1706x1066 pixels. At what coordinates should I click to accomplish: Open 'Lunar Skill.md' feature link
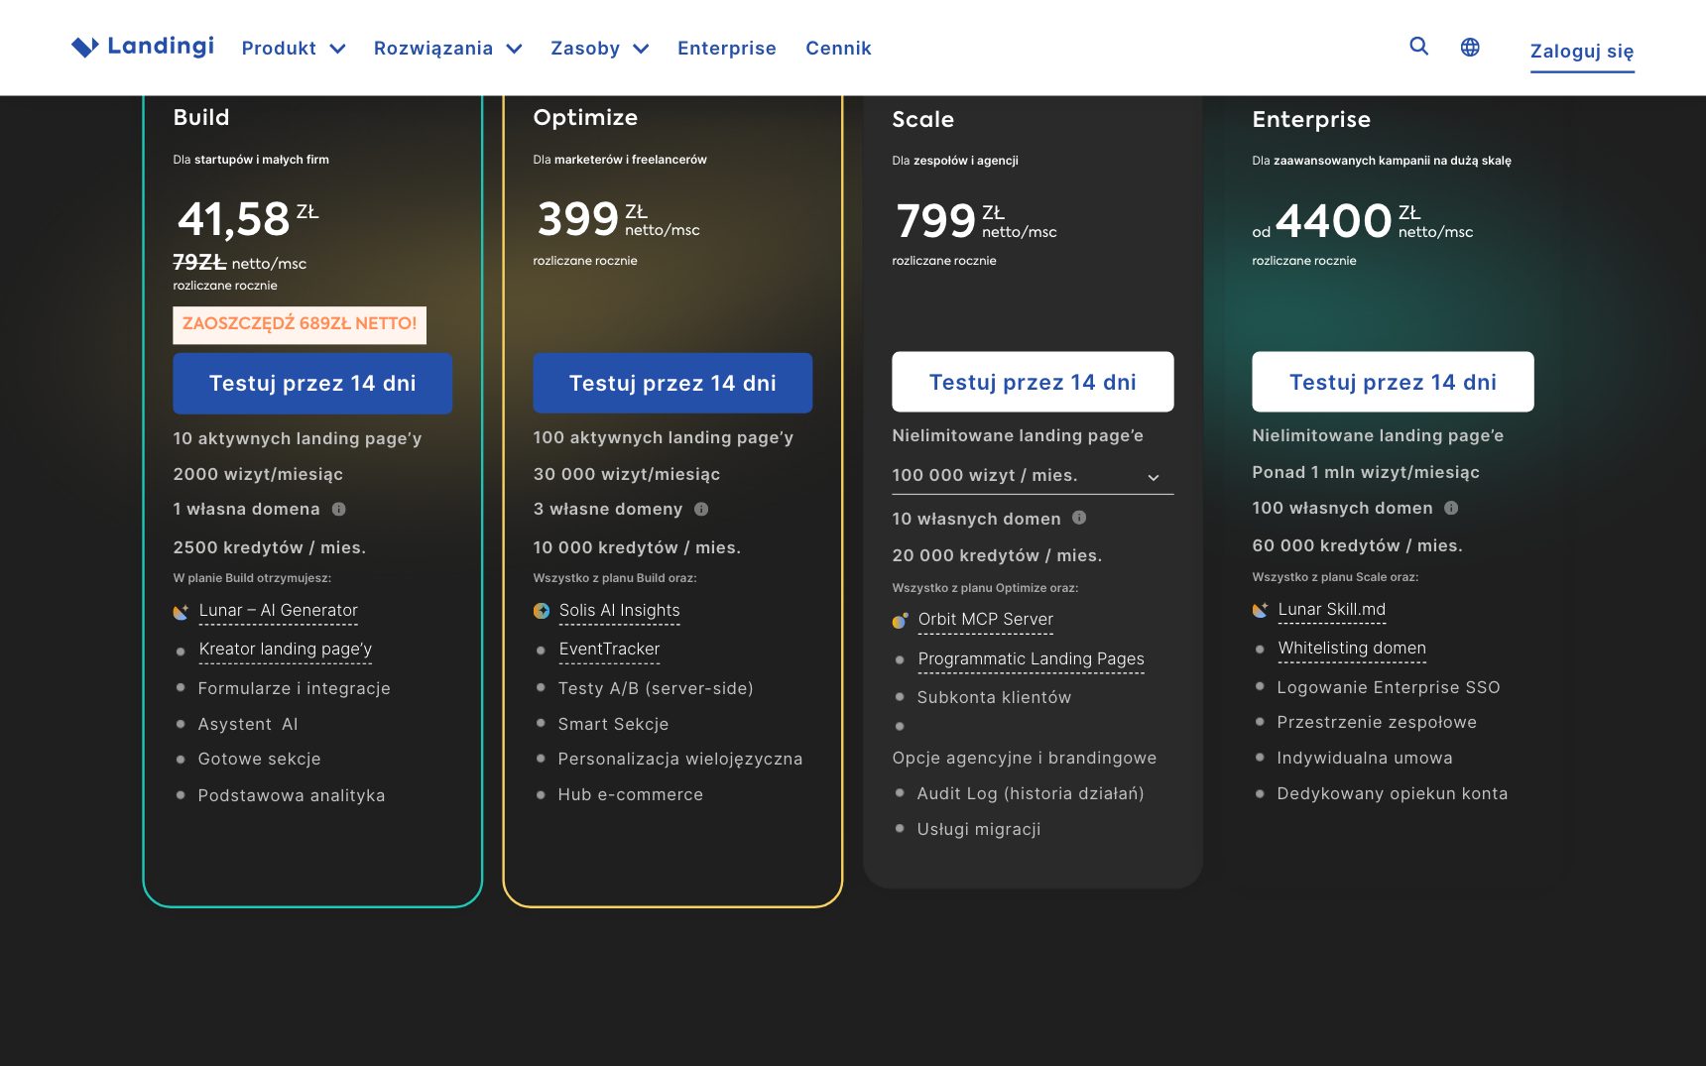(1332, 610)
